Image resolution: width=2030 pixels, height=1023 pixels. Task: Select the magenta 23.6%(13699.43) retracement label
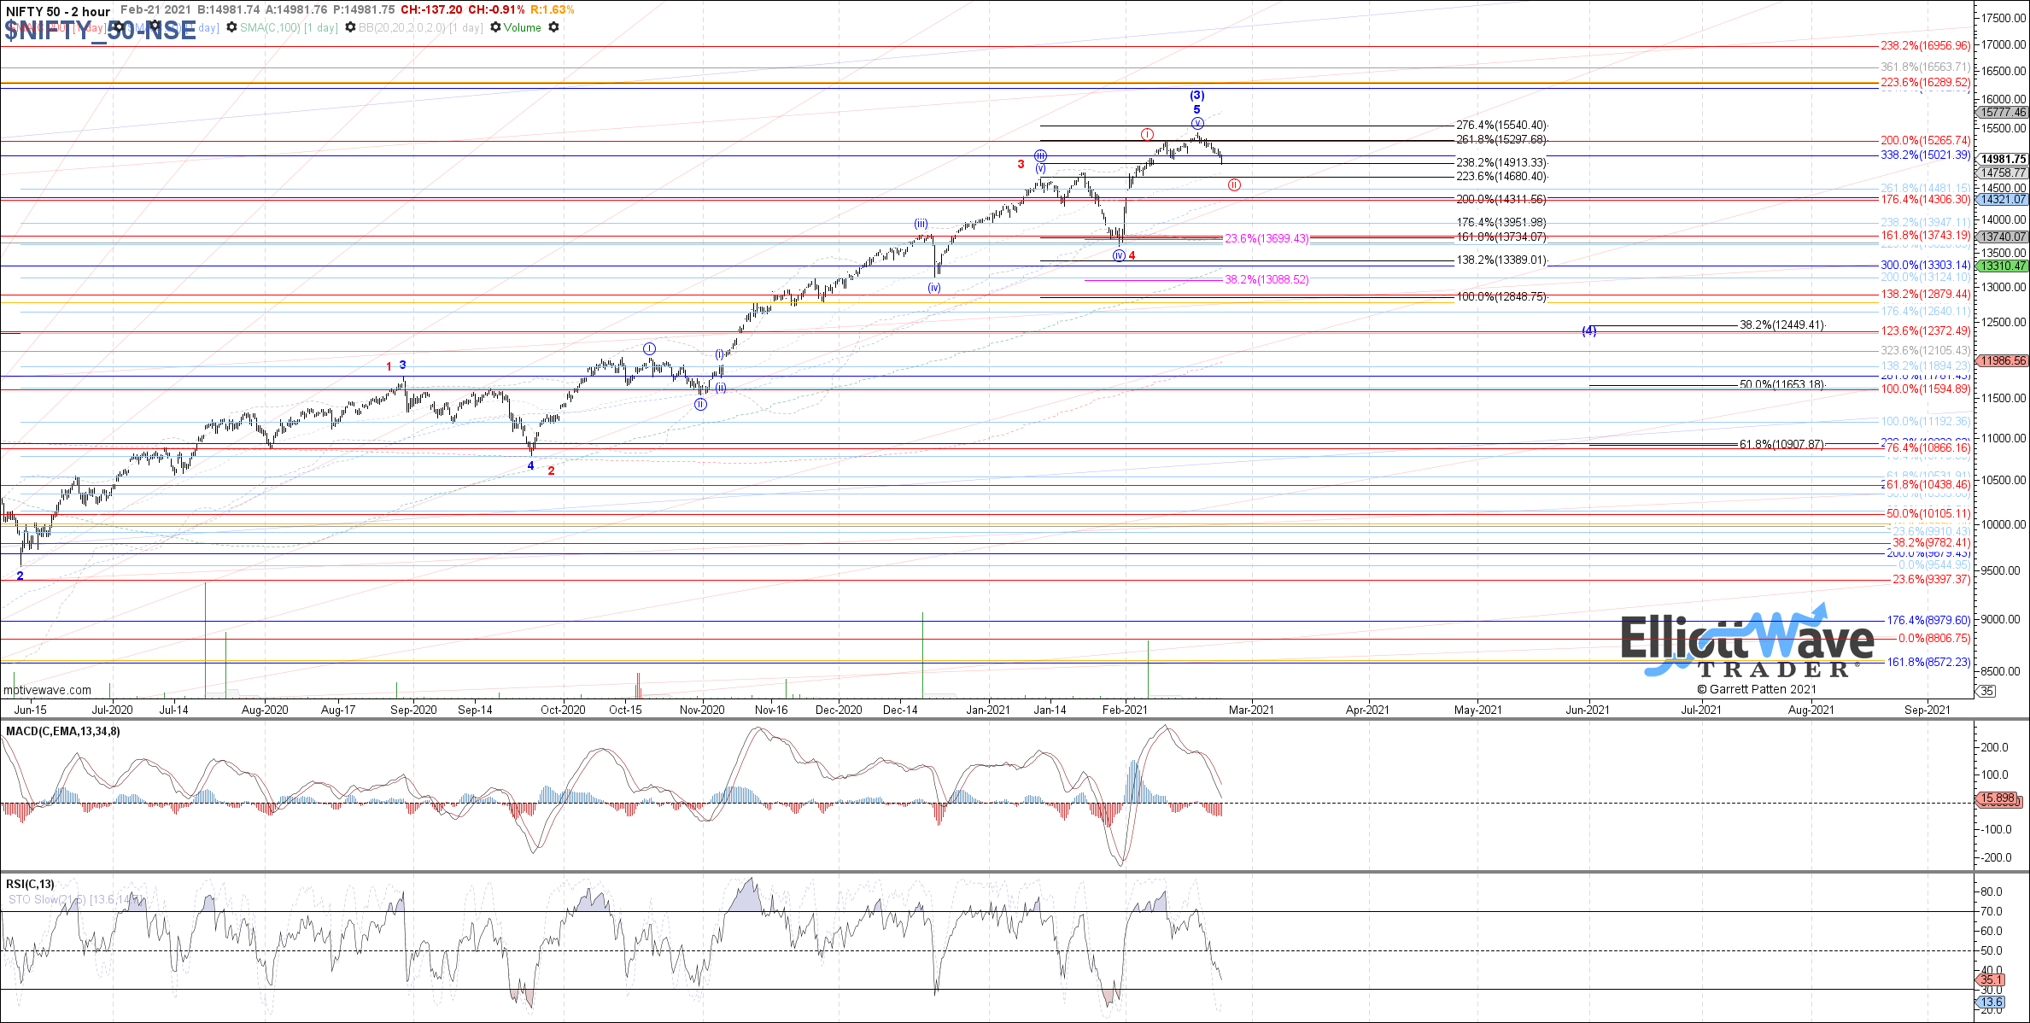pyautogui.click(x=1267, y=238)
